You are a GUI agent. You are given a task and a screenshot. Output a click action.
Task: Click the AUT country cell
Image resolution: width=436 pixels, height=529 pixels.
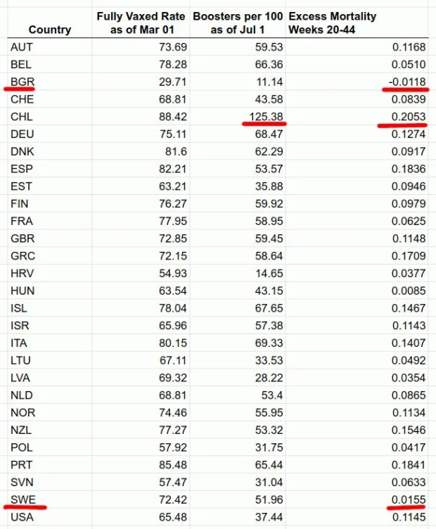(23, 47)
